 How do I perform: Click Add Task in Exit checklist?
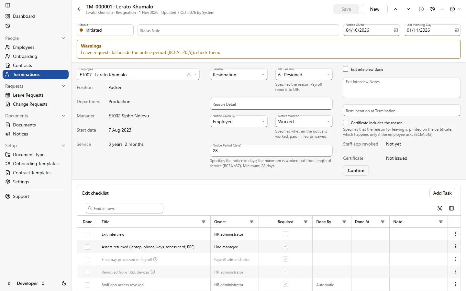click(442, 193)
